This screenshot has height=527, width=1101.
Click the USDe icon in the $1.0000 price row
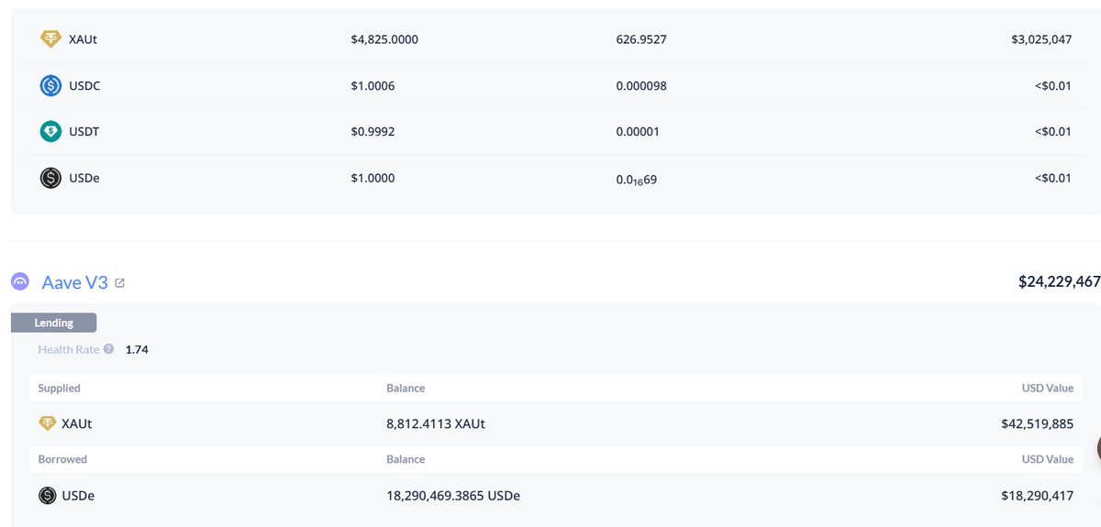point(50,178)
